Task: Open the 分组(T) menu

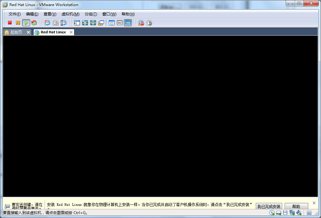Action: (x=91, y=14)
